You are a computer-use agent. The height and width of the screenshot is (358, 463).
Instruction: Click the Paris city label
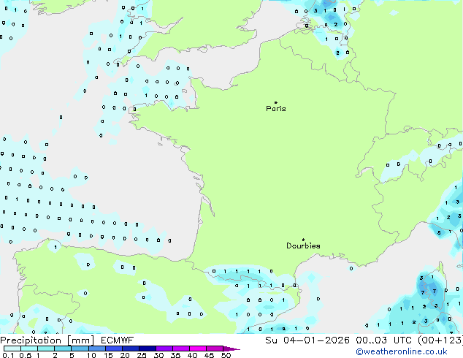click(276, 109)
